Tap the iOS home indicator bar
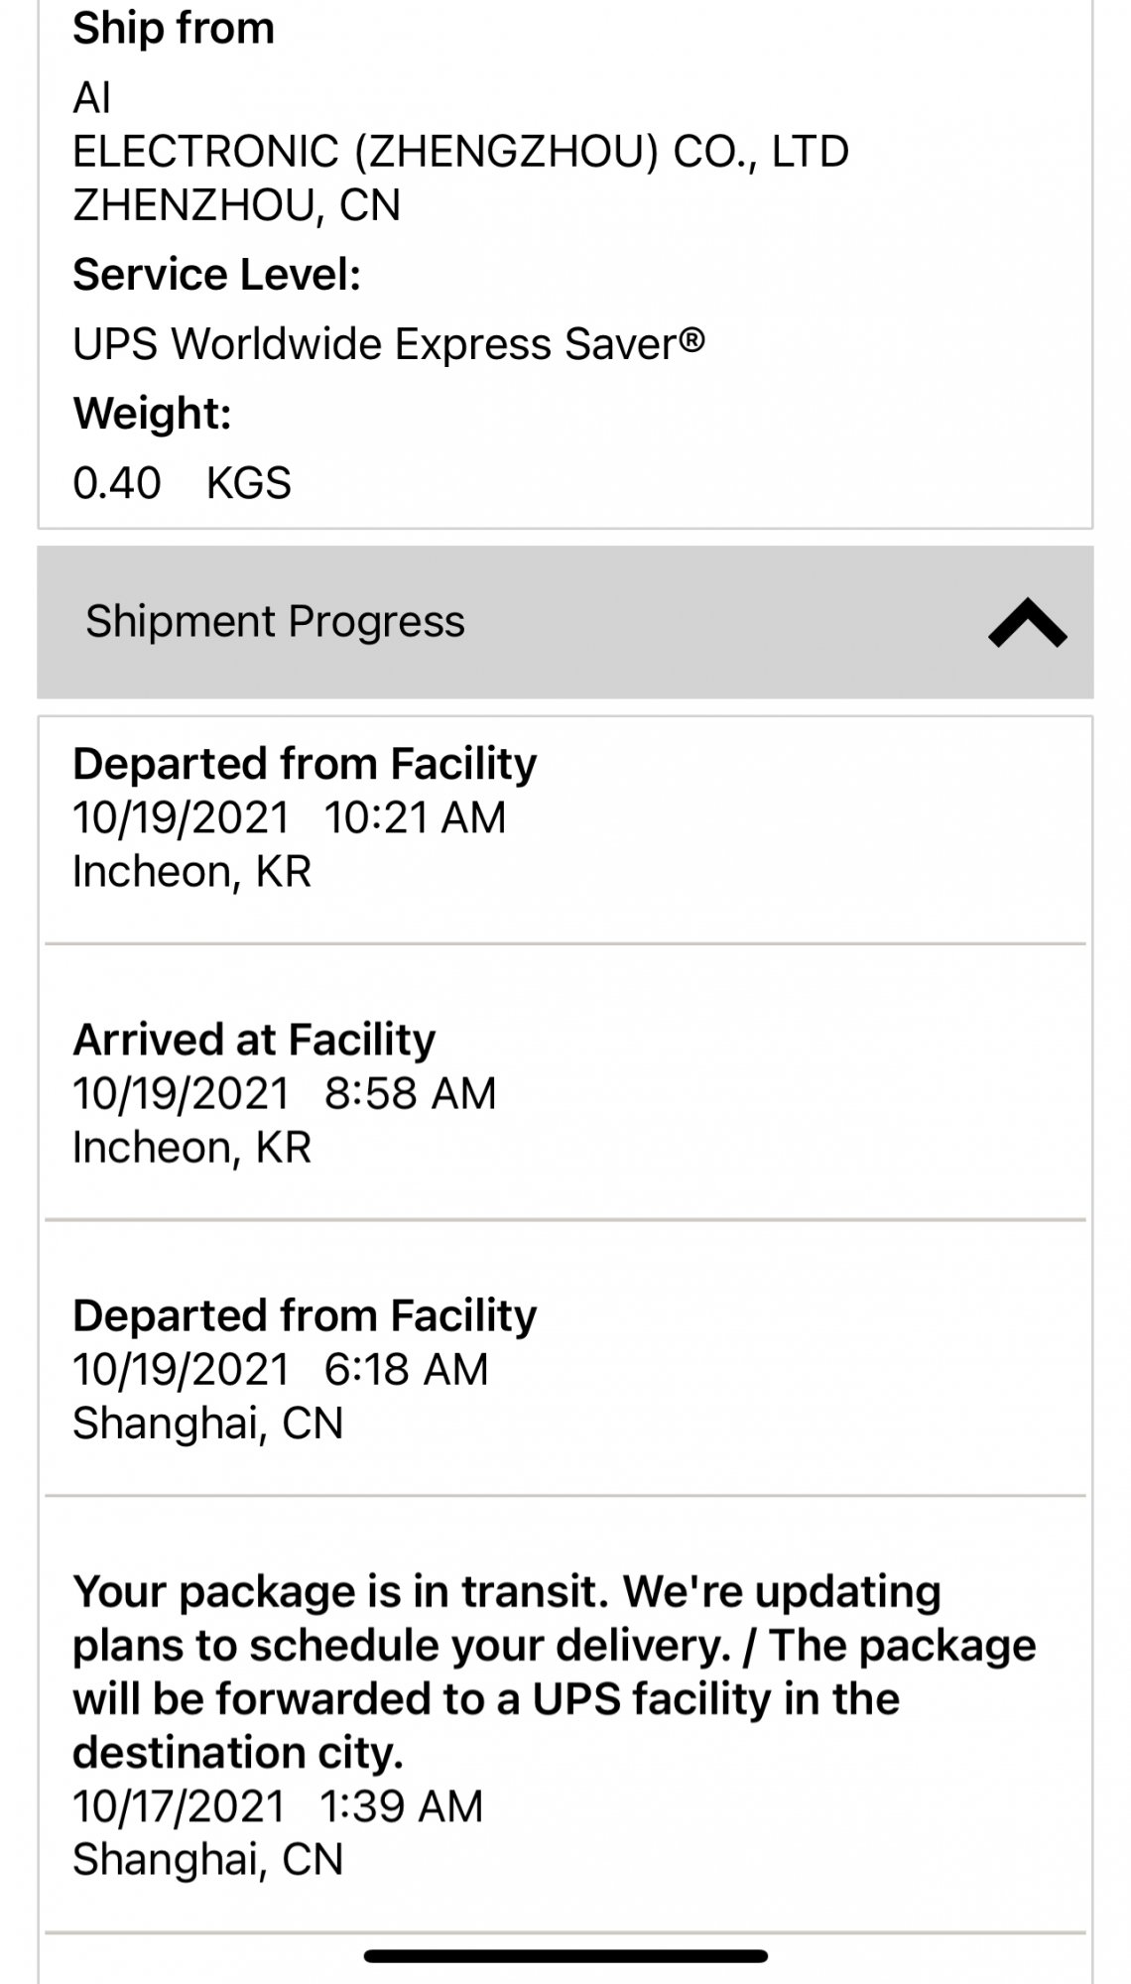 pos(565,1956)
